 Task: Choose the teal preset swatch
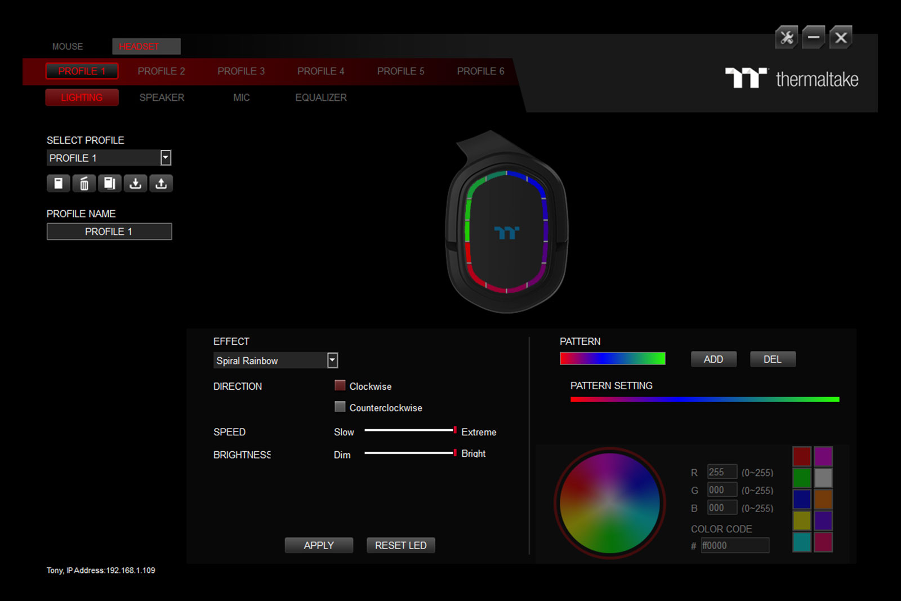coord(802,542)
